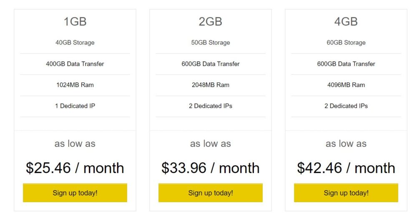Click Sign up today under 2GB plan

[211, 193]
